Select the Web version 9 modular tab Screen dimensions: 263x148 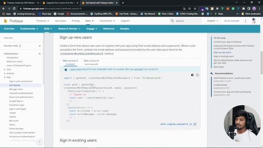point(70,62)
